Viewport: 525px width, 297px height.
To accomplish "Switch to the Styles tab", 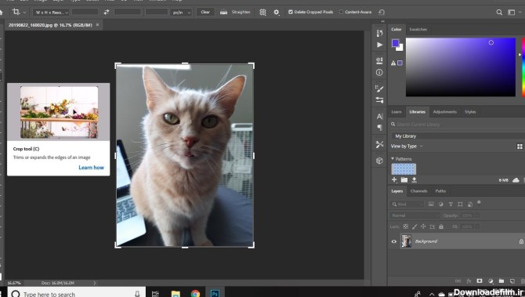I will [470, 112].
